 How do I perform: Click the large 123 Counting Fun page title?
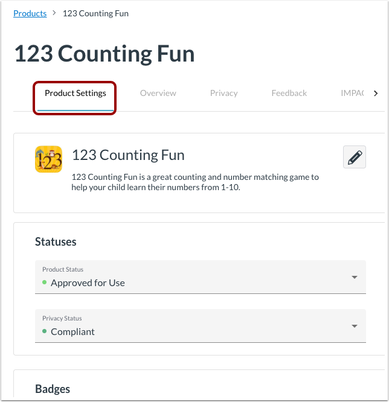104,54
